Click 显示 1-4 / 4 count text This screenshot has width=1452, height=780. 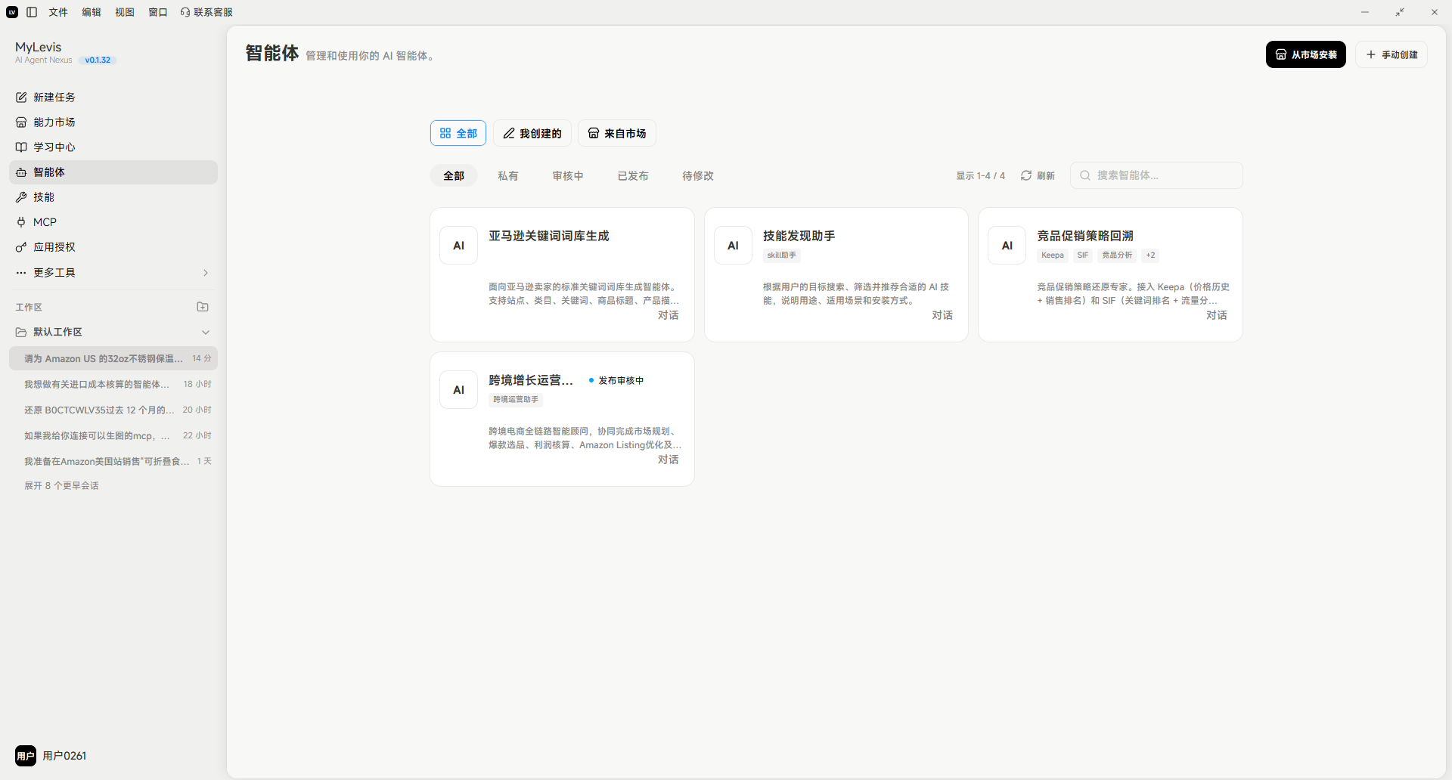[981, 175]
